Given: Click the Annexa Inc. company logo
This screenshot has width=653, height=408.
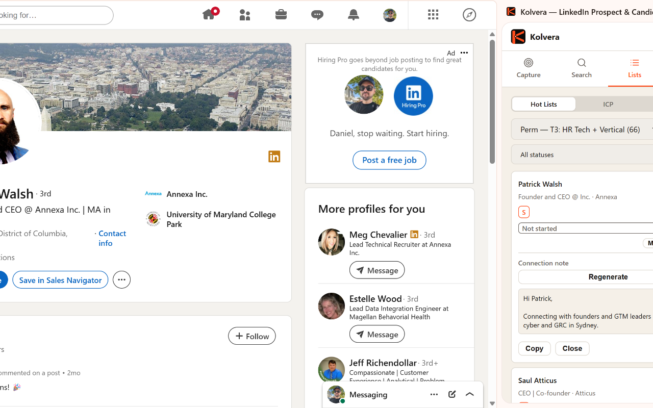Looking at the screenshot, I should [x=153, y=194].
